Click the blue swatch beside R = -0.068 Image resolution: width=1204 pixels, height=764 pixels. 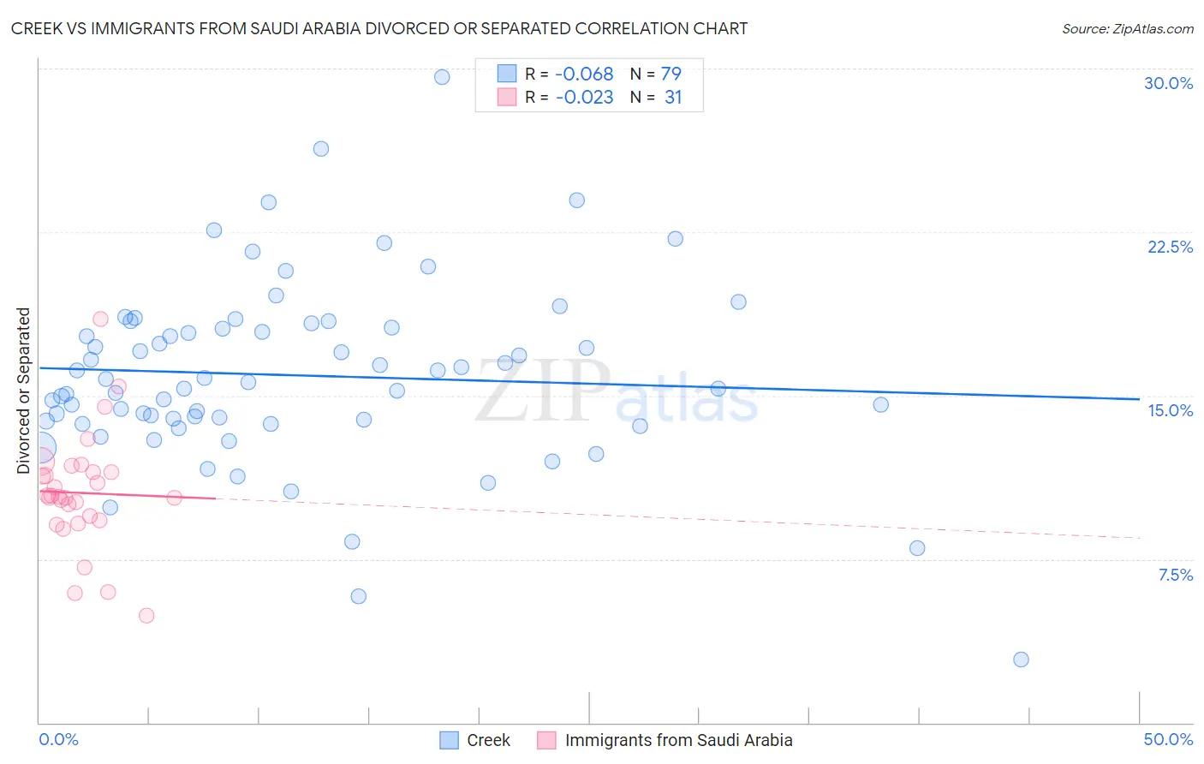click(507, 74)
